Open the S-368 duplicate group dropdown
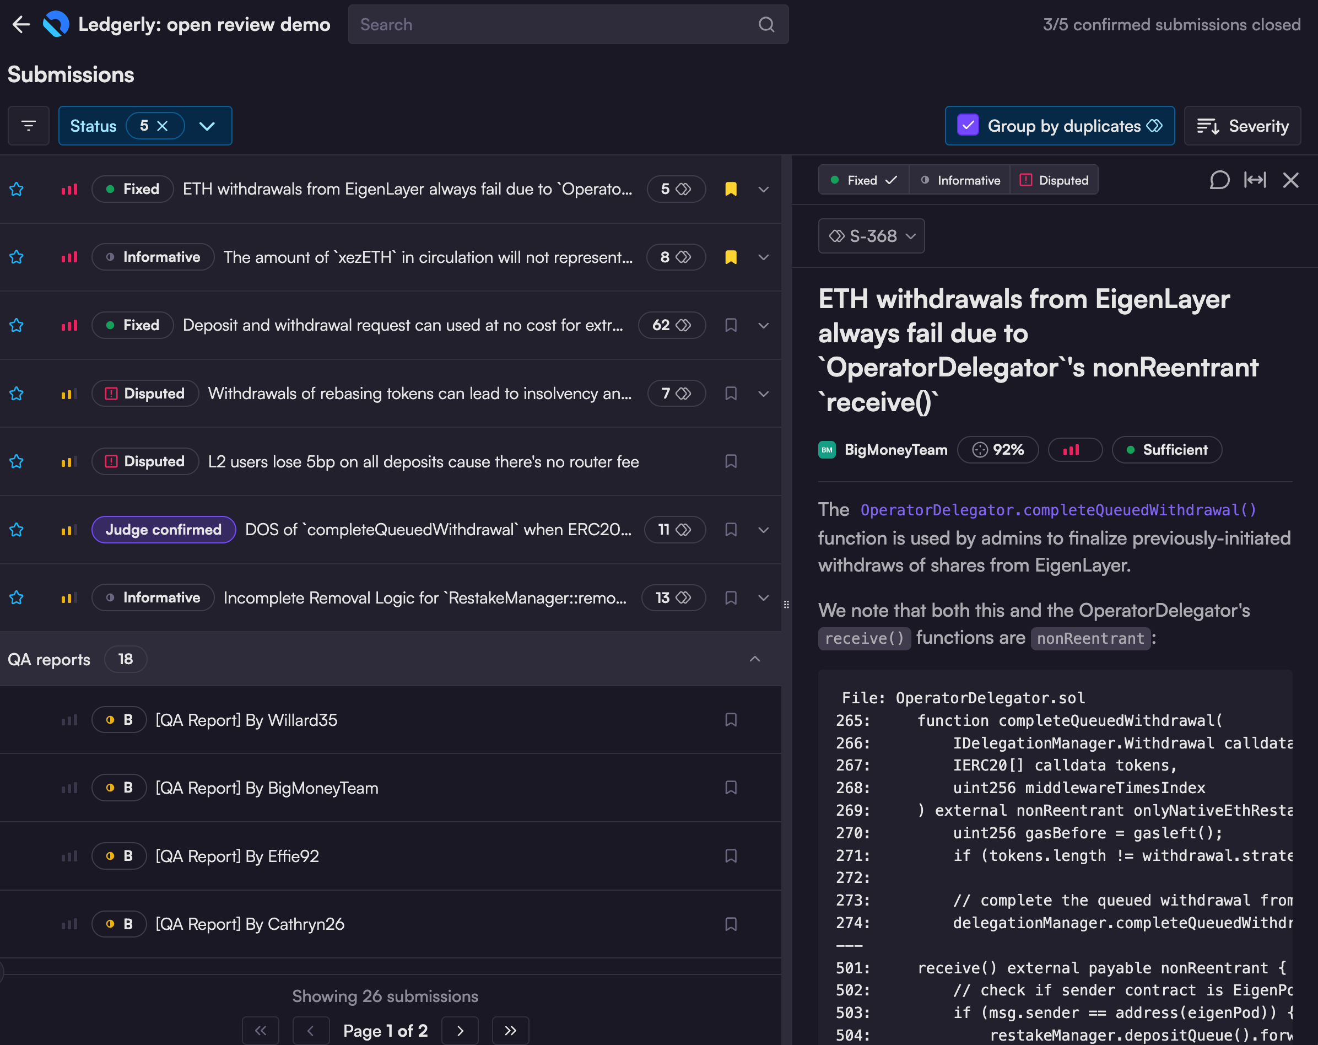 coord(871,236)
